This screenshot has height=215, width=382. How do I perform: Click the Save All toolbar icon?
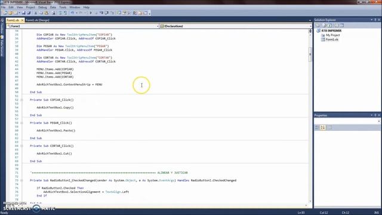tap(29, 13)
